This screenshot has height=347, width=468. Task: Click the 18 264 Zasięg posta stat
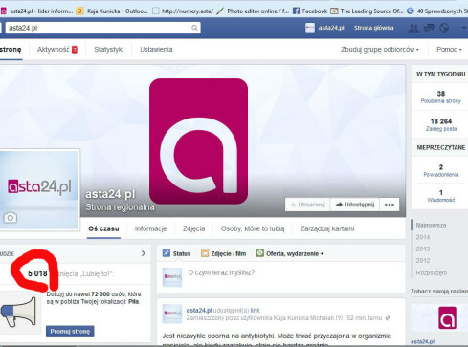pos(441,124)
